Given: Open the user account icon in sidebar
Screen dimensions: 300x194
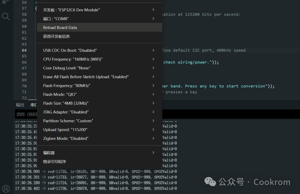Looking at the screenshot, I should [x=6, y=189].
